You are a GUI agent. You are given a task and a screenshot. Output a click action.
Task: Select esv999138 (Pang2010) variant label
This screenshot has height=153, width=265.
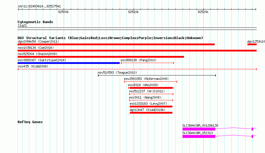pos(138,60)
